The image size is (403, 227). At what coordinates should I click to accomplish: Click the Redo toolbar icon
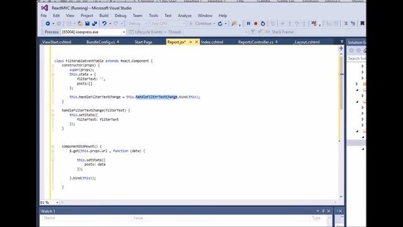tap(116, 24)
